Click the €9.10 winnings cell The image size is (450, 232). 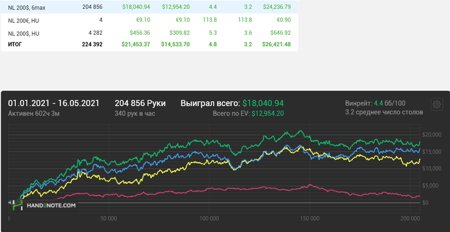[x=143, y=20]
